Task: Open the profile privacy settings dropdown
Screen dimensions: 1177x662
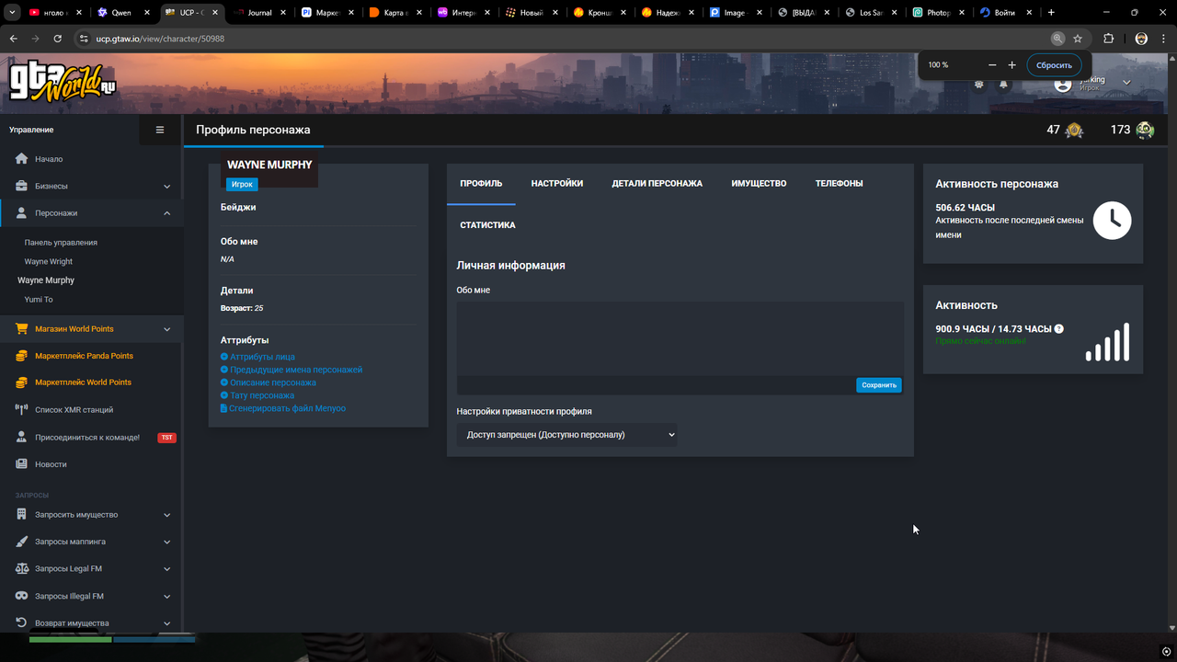Action: point(566,435)
